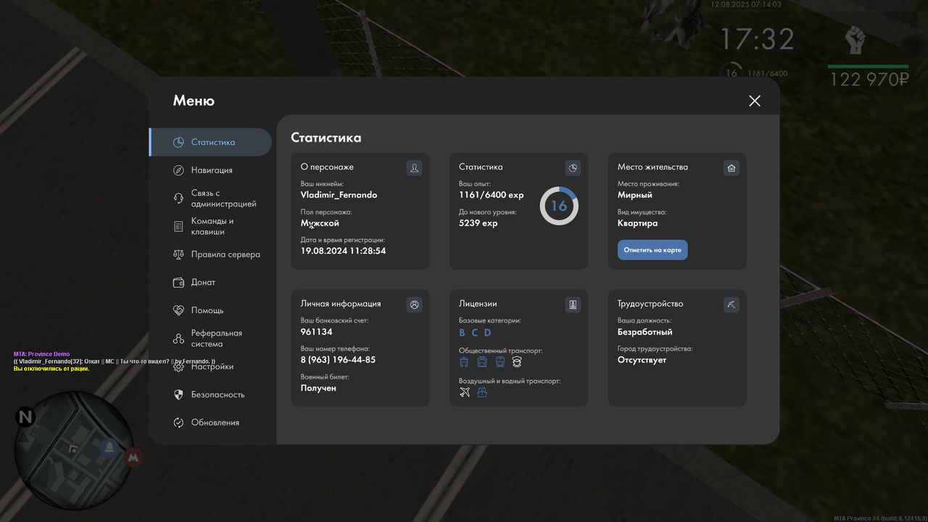Open the Навигация menu section
This screenshot has width=928, height=522.
(210, 170)
